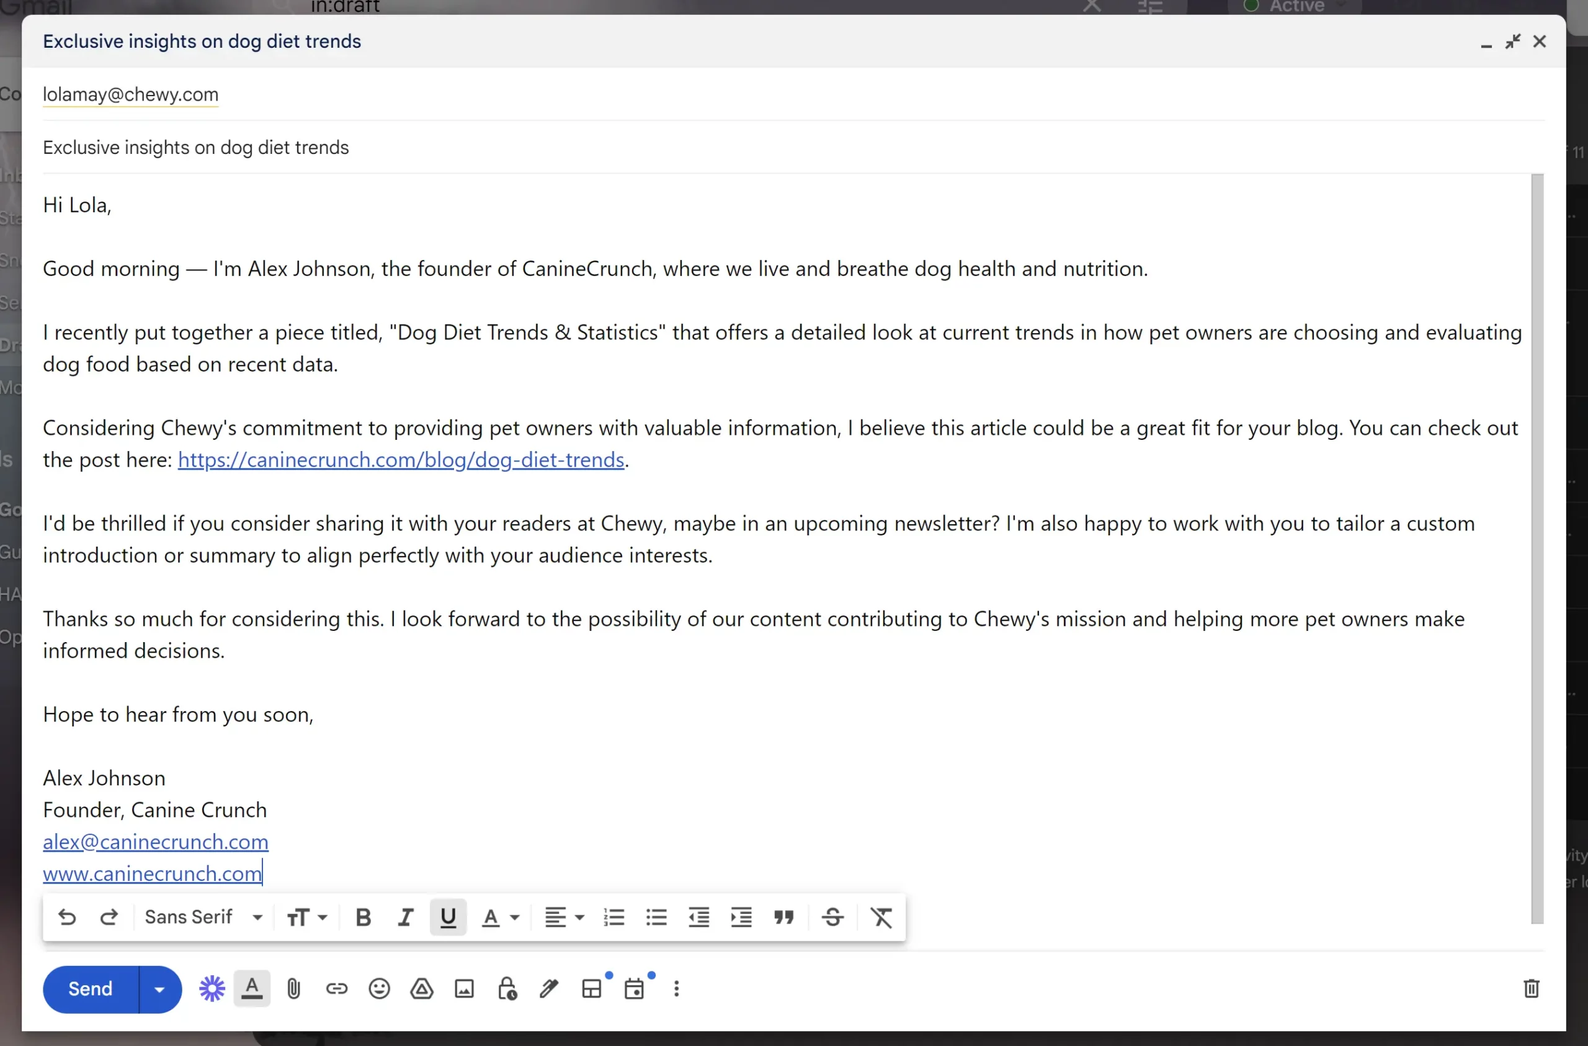Image resolution: width=1588 pixels, height=1046 pixels.
Task: Click the 'Hi Lola,' greeting line
Action: 77,205
